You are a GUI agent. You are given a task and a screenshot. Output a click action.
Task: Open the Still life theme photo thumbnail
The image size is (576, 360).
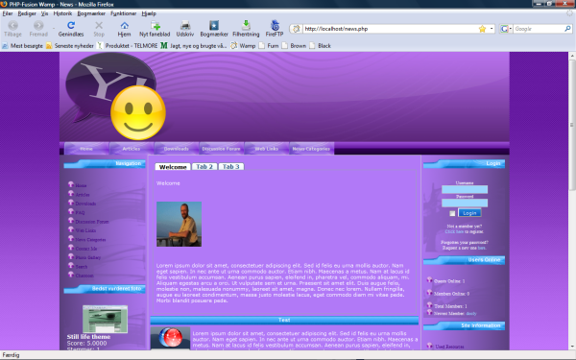pos(105,319)
